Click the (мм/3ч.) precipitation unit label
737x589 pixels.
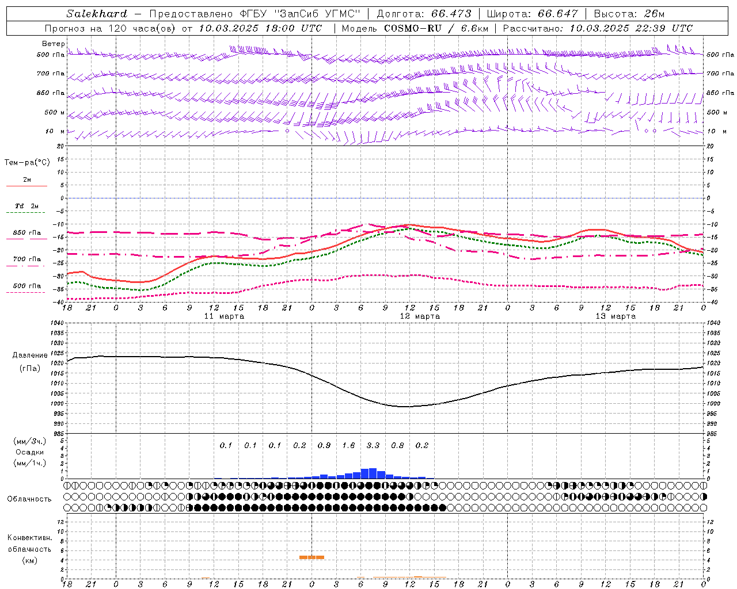30,441
